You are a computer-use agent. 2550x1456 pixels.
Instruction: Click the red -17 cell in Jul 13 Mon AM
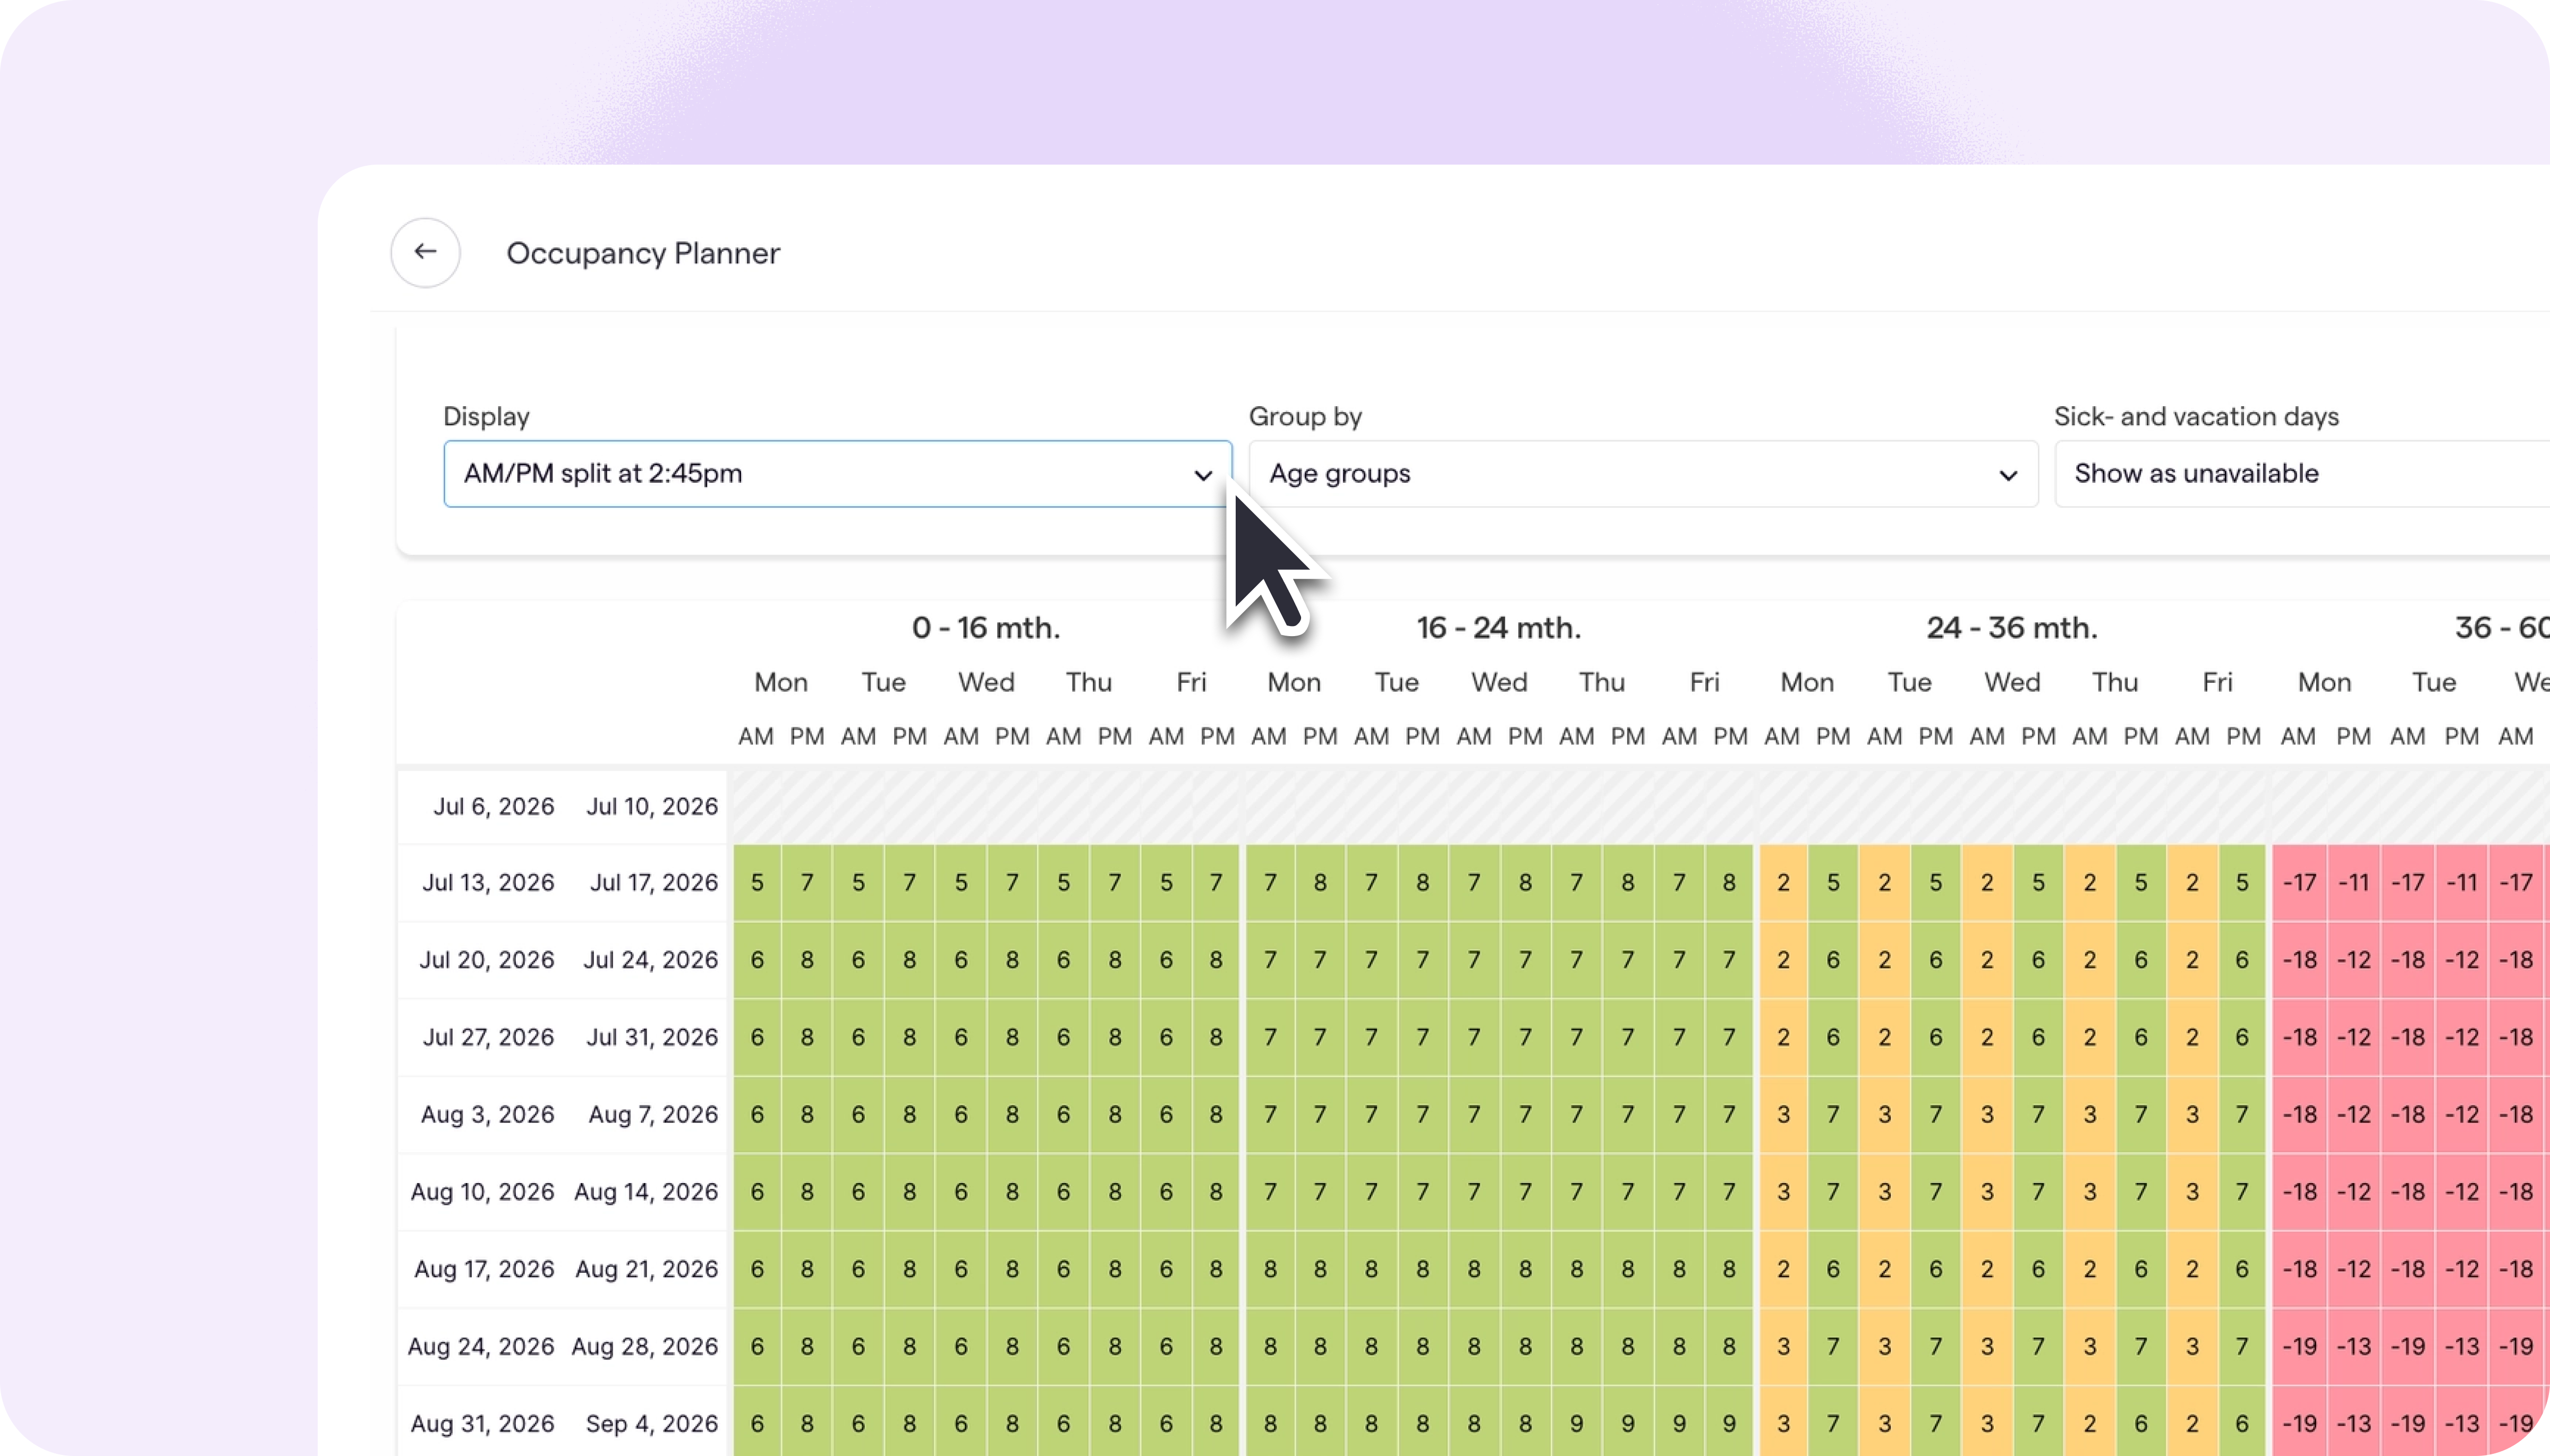click(x=2299, y=883)
